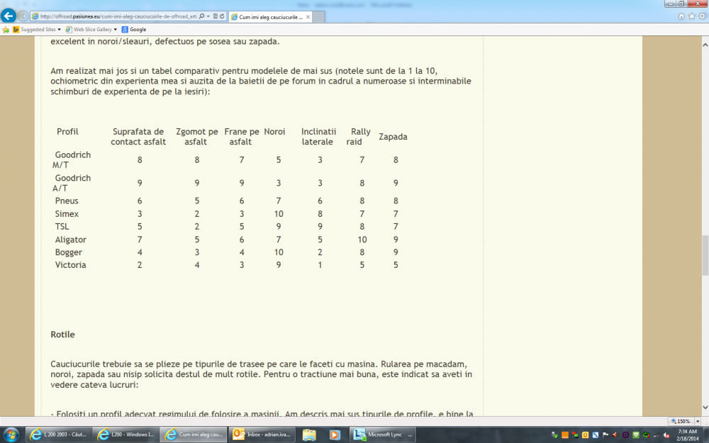Open the address bar autocomplete dropdown arrow
The image size is (709, 443).
coord(208,16)
